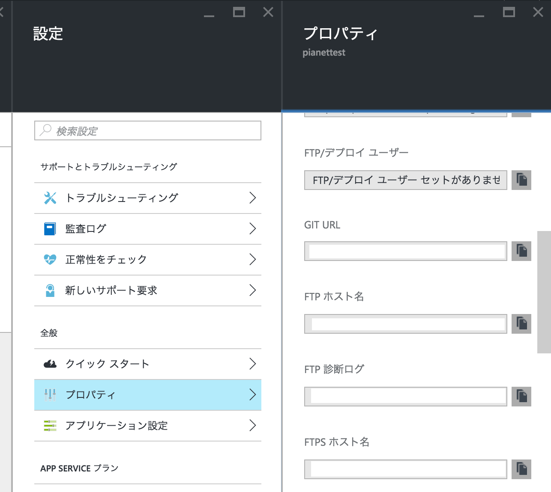
Task: Click the heart icon for 正常性をチェック
Action: pyautogui.click(x=50, y=260)
